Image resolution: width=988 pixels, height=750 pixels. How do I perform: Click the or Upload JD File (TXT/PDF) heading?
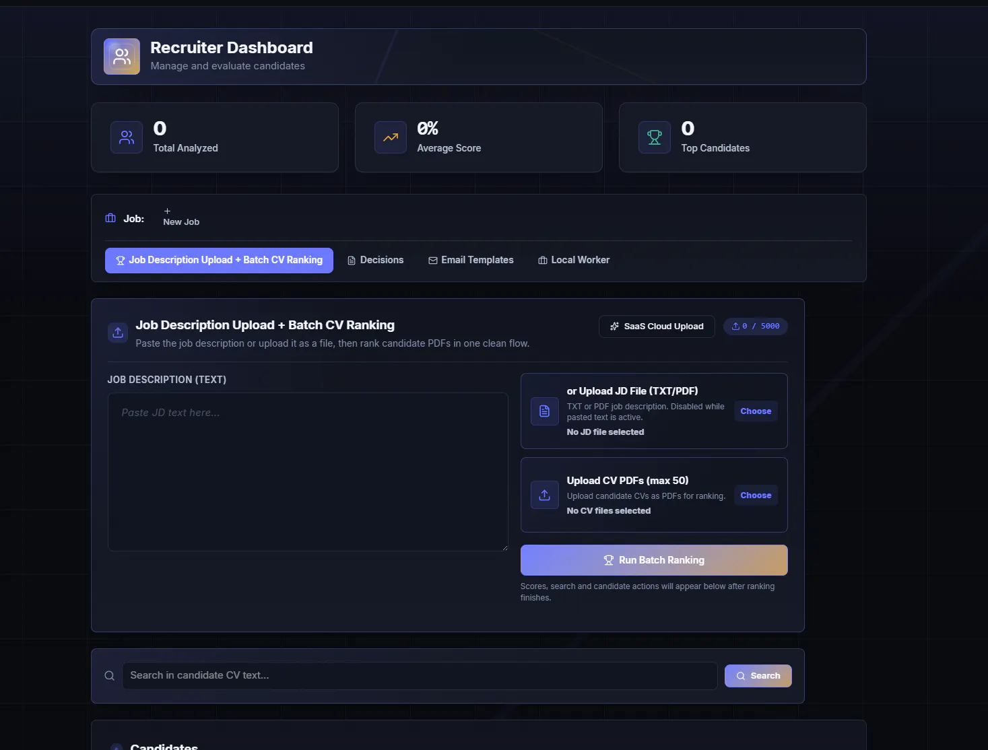coord(632,391)
